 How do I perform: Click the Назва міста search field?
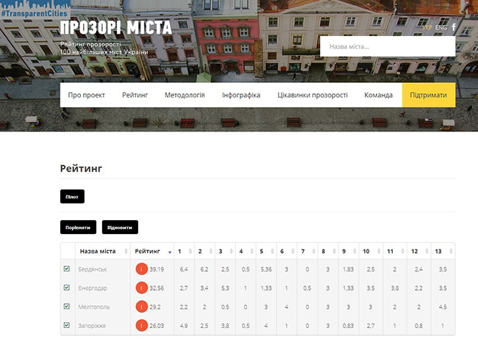click(x=388, y=47)
